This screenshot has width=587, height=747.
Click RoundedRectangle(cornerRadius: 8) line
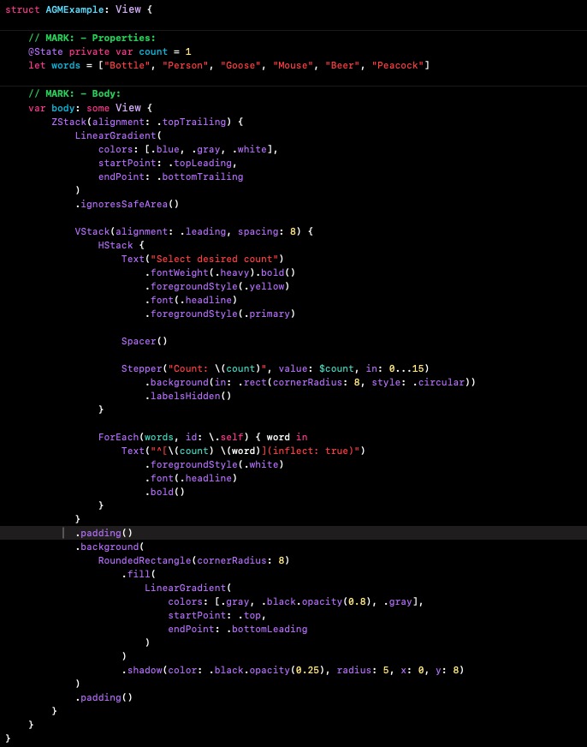point(193,561)
